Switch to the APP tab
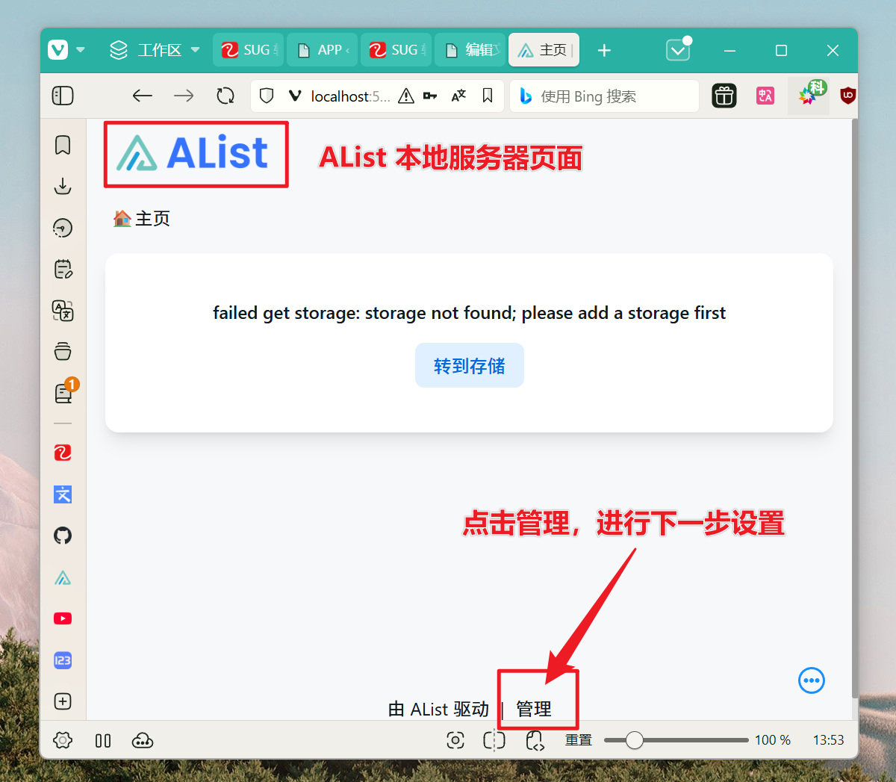The image size is (896, 782). (x=322, y=50)
